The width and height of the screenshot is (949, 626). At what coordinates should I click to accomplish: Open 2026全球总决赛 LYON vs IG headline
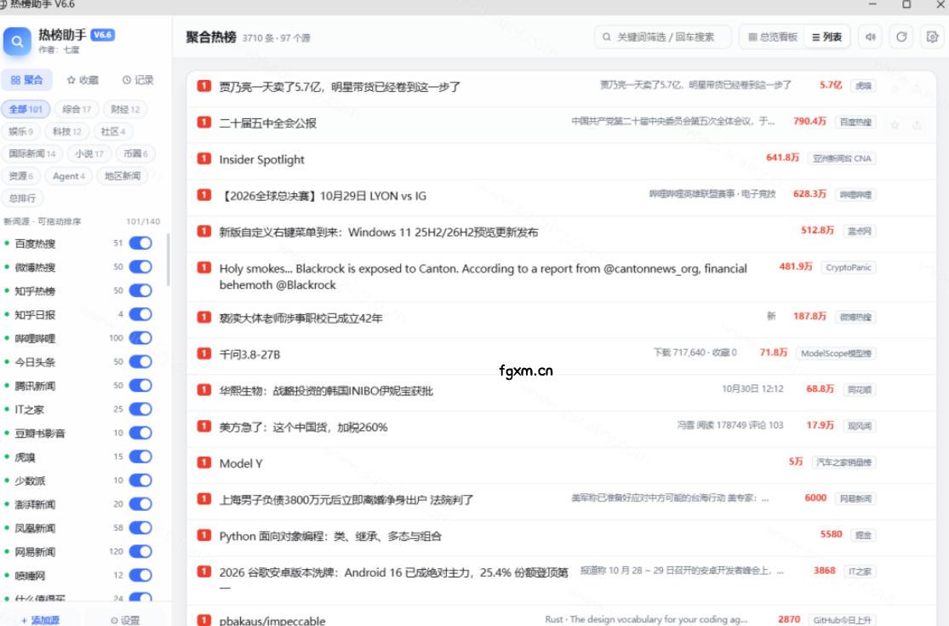323,196
